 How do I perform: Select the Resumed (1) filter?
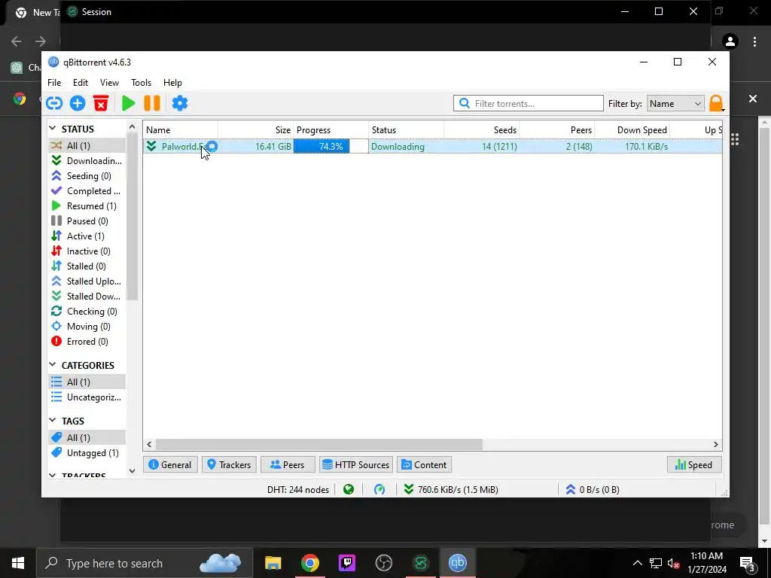click(87, 206)
